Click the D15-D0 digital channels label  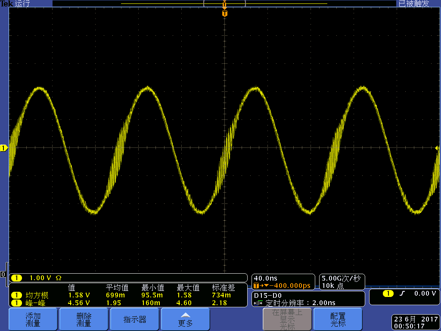pyautogui.click(x=268, y=296)
